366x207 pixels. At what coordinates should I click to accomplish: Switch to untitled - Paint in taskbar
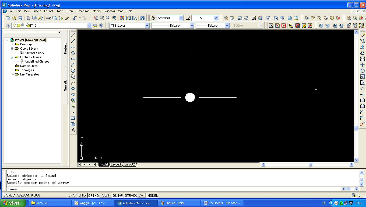point(179,203)
